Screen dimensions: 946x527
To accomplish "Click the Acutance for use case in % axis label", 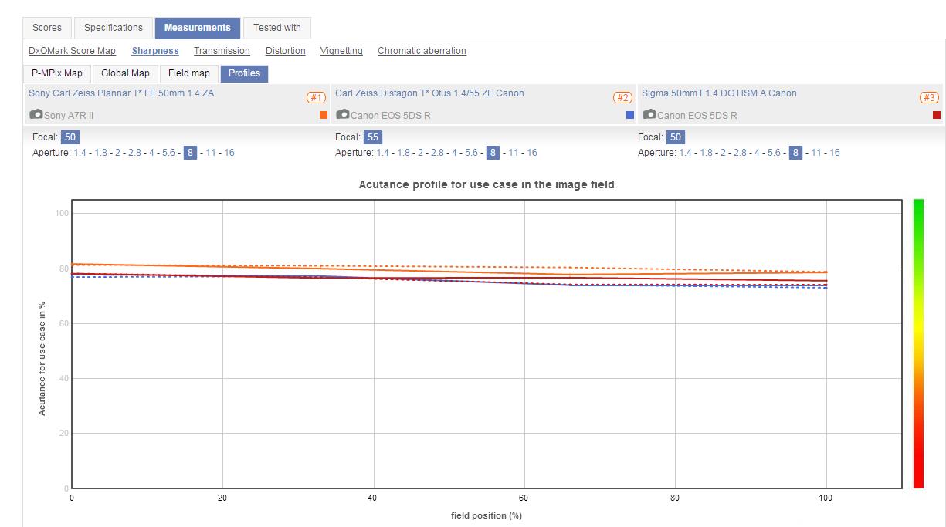I will [42, 359].
